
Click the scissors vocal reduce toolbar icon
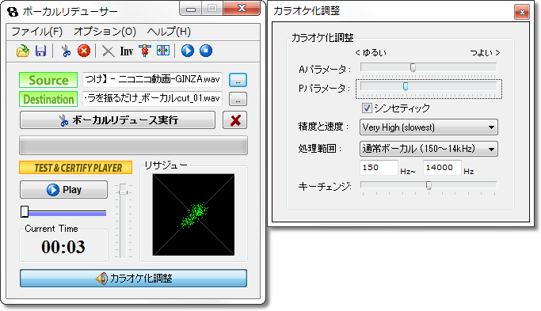(x=66, y=51)
